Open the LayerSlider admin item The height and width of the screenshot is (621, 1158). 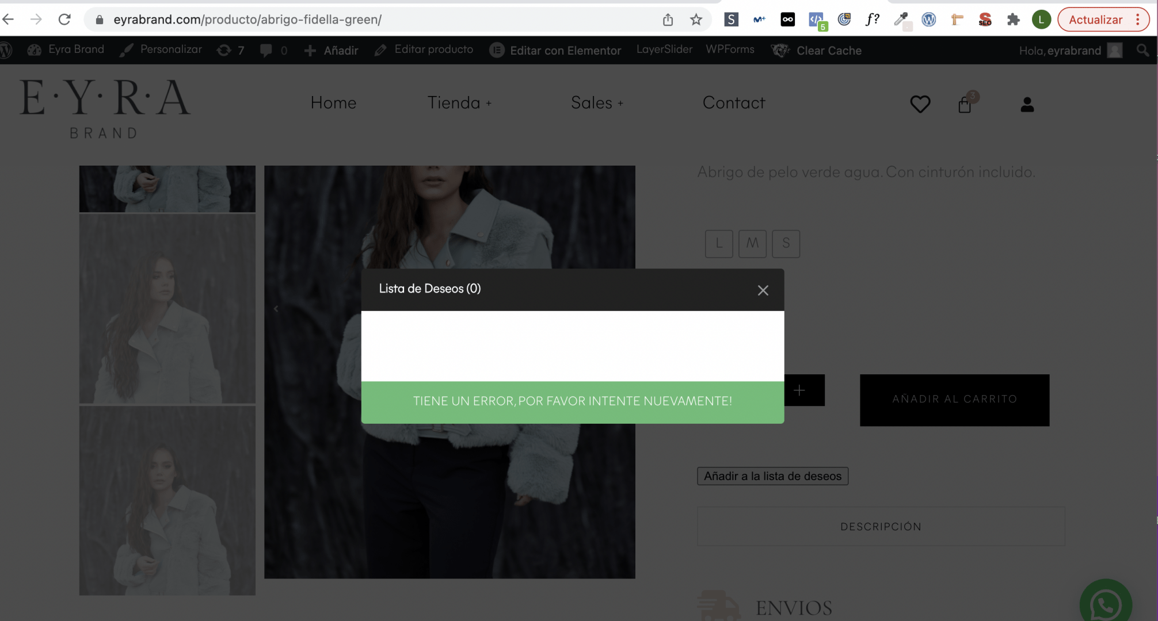pos(664,49)
